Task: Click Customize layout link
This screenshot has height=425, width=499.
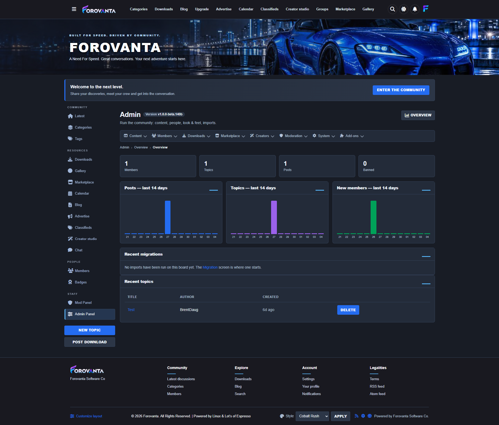Action: pos(86,416)
